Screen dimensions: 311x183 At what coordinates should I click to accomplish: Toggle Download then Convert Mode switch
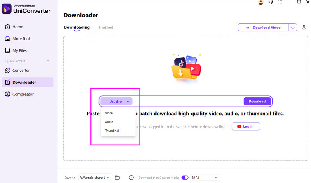(185, 178)
